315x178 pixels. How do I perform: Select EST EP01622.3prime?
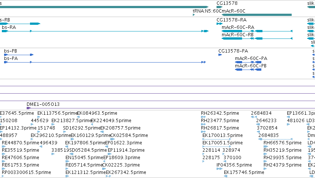pyautogui.click(x=124, y=143)
